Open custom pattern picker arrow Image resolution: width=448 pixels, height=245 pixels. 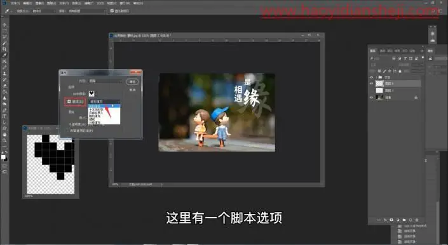point(96,94)
